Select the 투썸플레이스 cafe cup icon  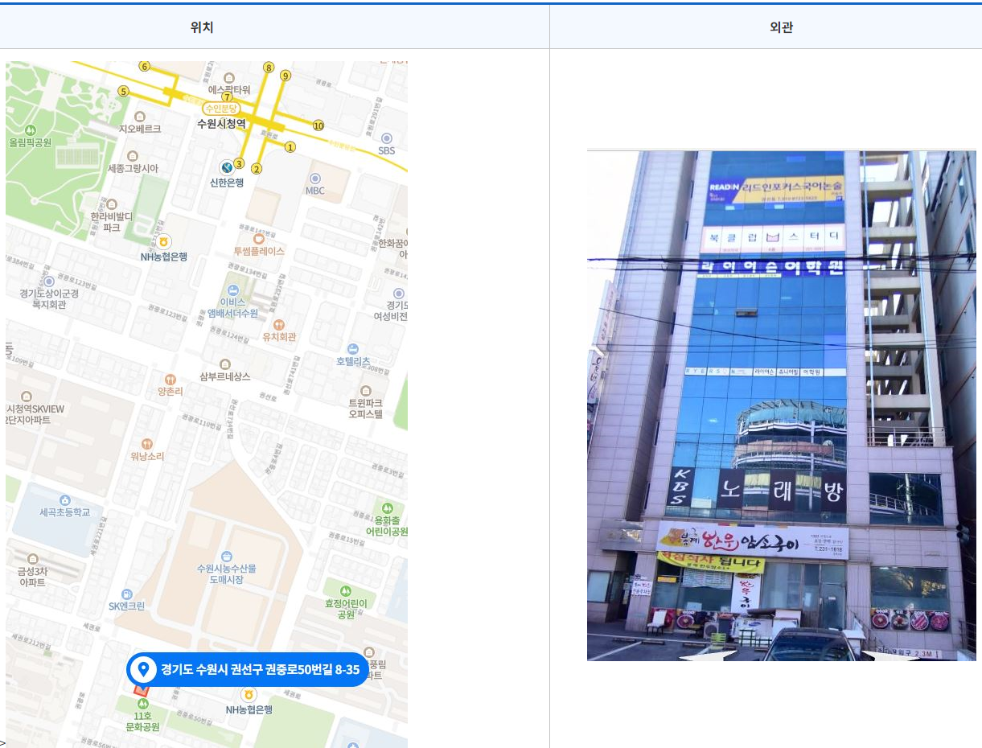[259, 239]
